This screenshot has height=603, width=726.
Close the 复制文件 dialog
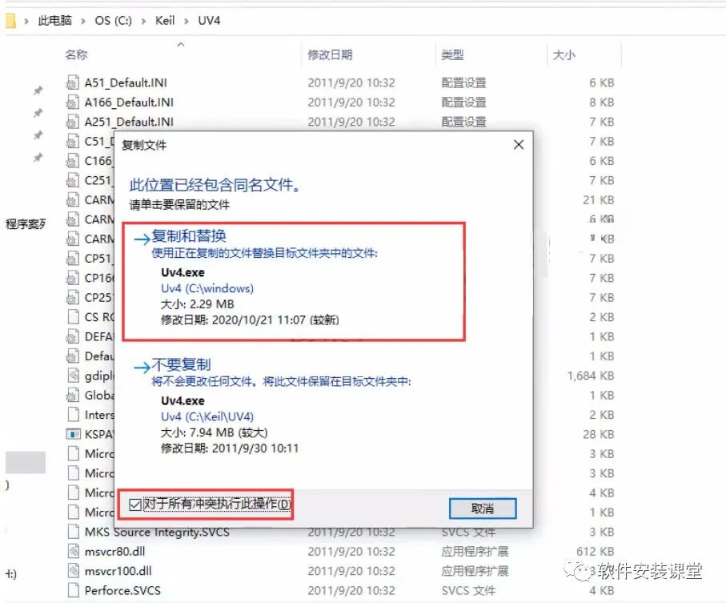point(519,145)
